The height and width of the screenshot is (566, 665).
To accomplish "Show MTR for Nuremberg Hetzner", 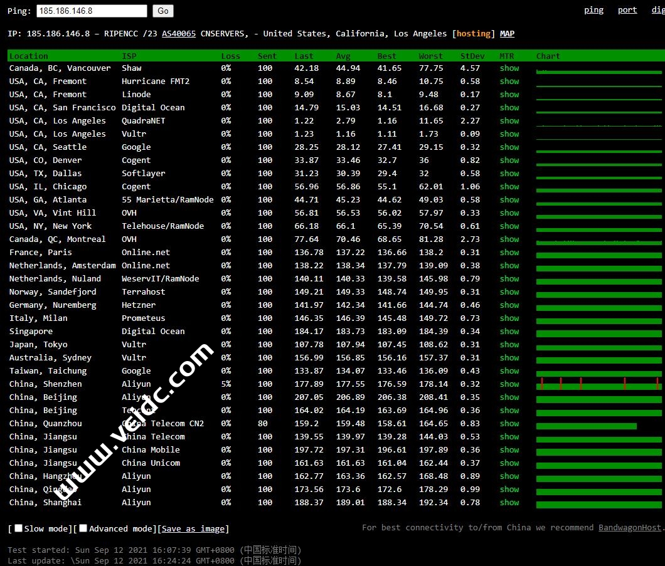I will pyautogui.click(x=509, y=305).
